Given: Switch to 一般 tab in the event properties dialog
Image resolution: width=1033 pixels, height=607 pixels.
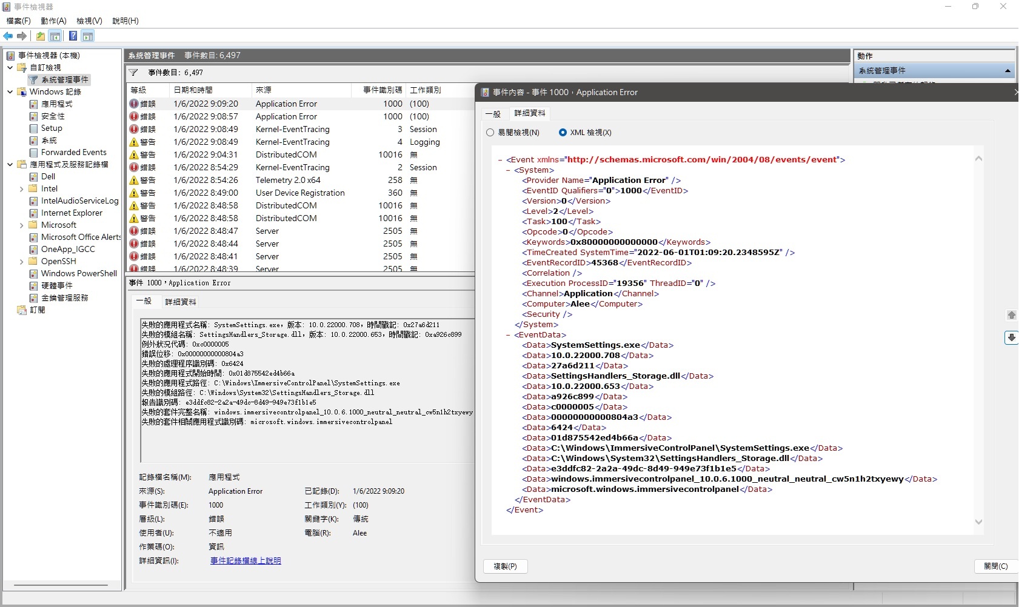Looking at the screenshot, I should tap(493, 114).
